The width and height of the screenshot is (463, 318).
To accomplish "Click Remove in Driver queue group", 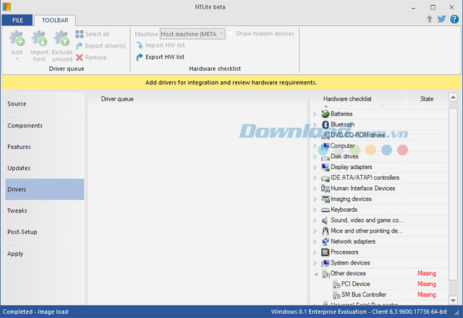I will point(90,57).
